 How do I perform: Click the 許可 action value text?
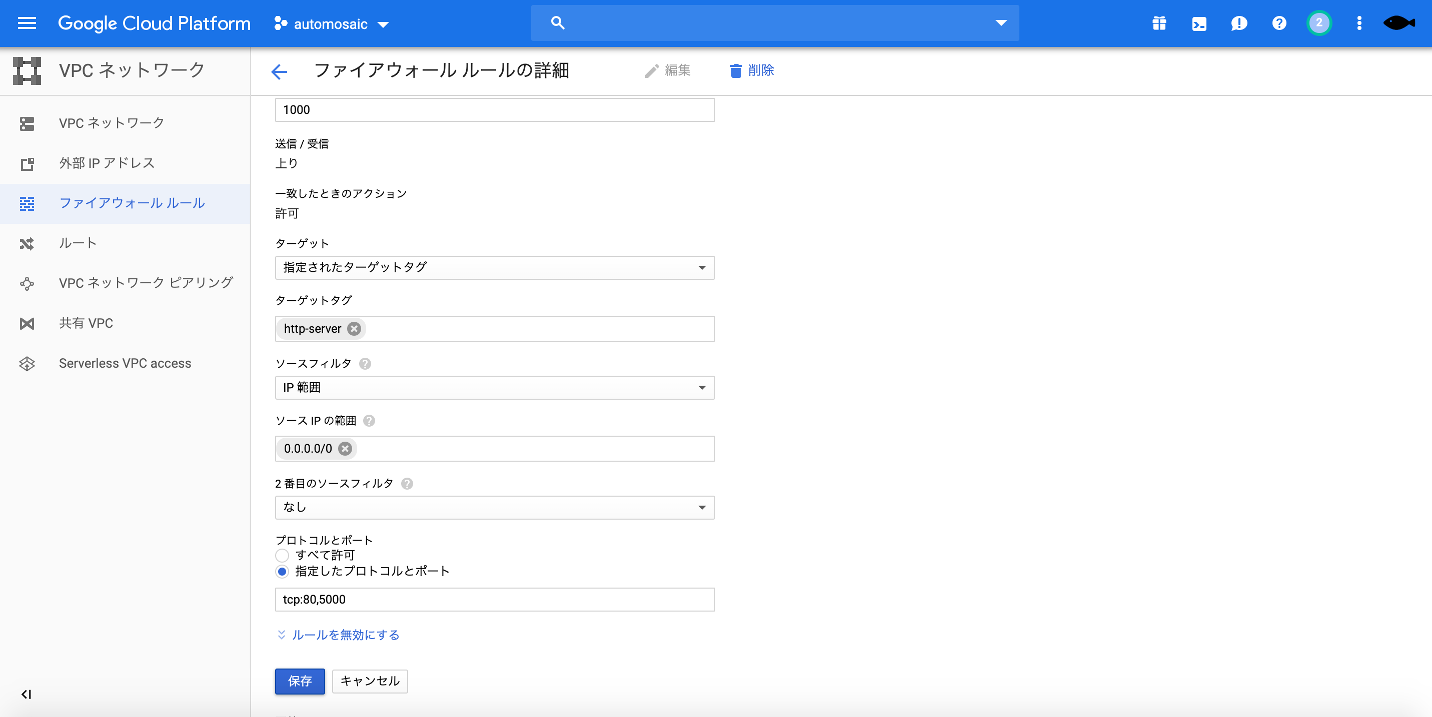pos(287,213)
